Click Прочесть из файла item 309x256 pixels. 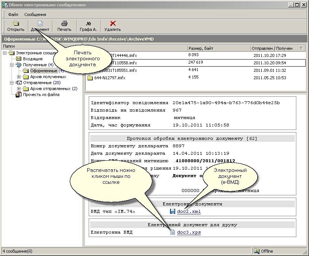click(41, 95)
